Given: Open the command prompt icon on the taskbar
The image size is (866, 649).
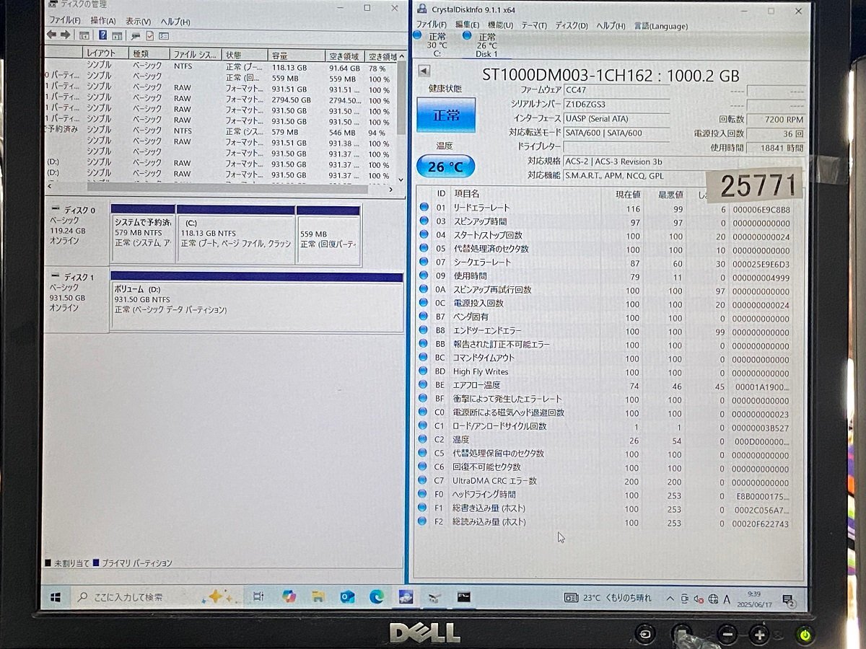Looking at the screenshot, I should click(463, 596).
